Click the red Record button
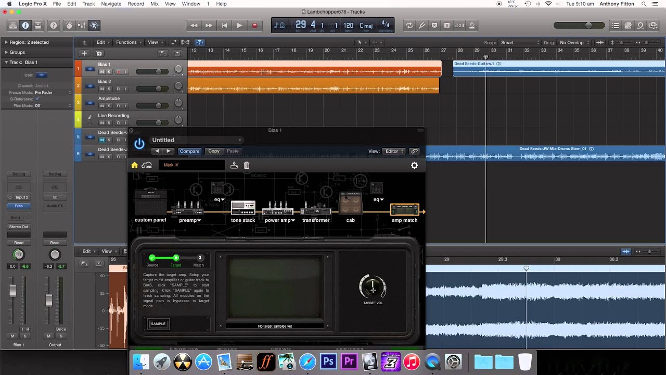This screenshot has width=666, height=375. pos(254,26)
